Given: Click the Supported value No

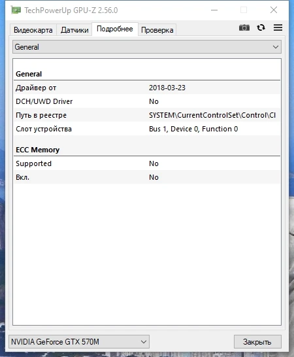Looking at the screenshot, I should pyautogui.click(x=154, y=163).
